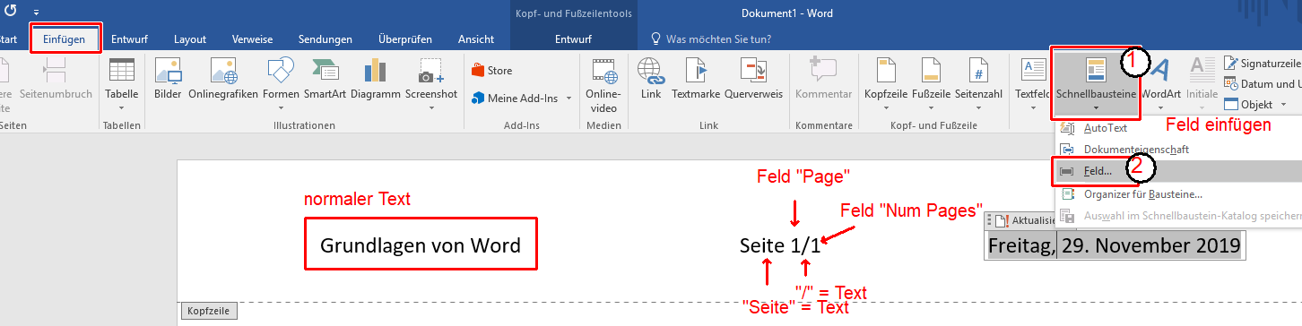The height and width of the screenshot is (326, 1302).
Task: Insert an Objekt
Action: 1248,104
